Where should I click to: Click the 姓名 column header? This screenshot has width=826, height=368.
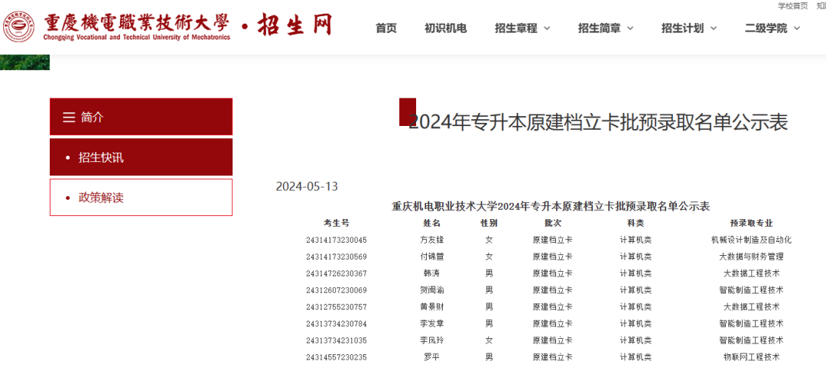432,223
